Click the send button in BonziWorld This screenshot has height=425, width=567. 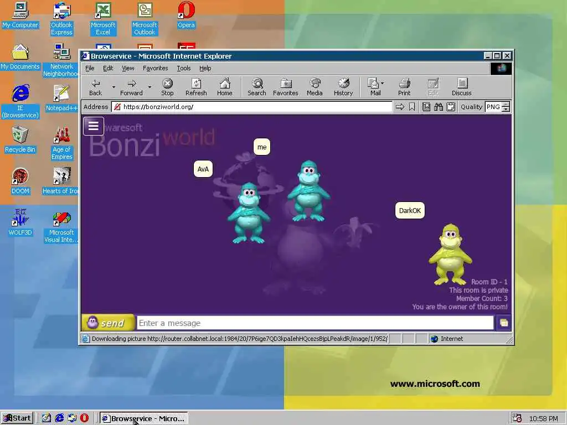(108, 323)
